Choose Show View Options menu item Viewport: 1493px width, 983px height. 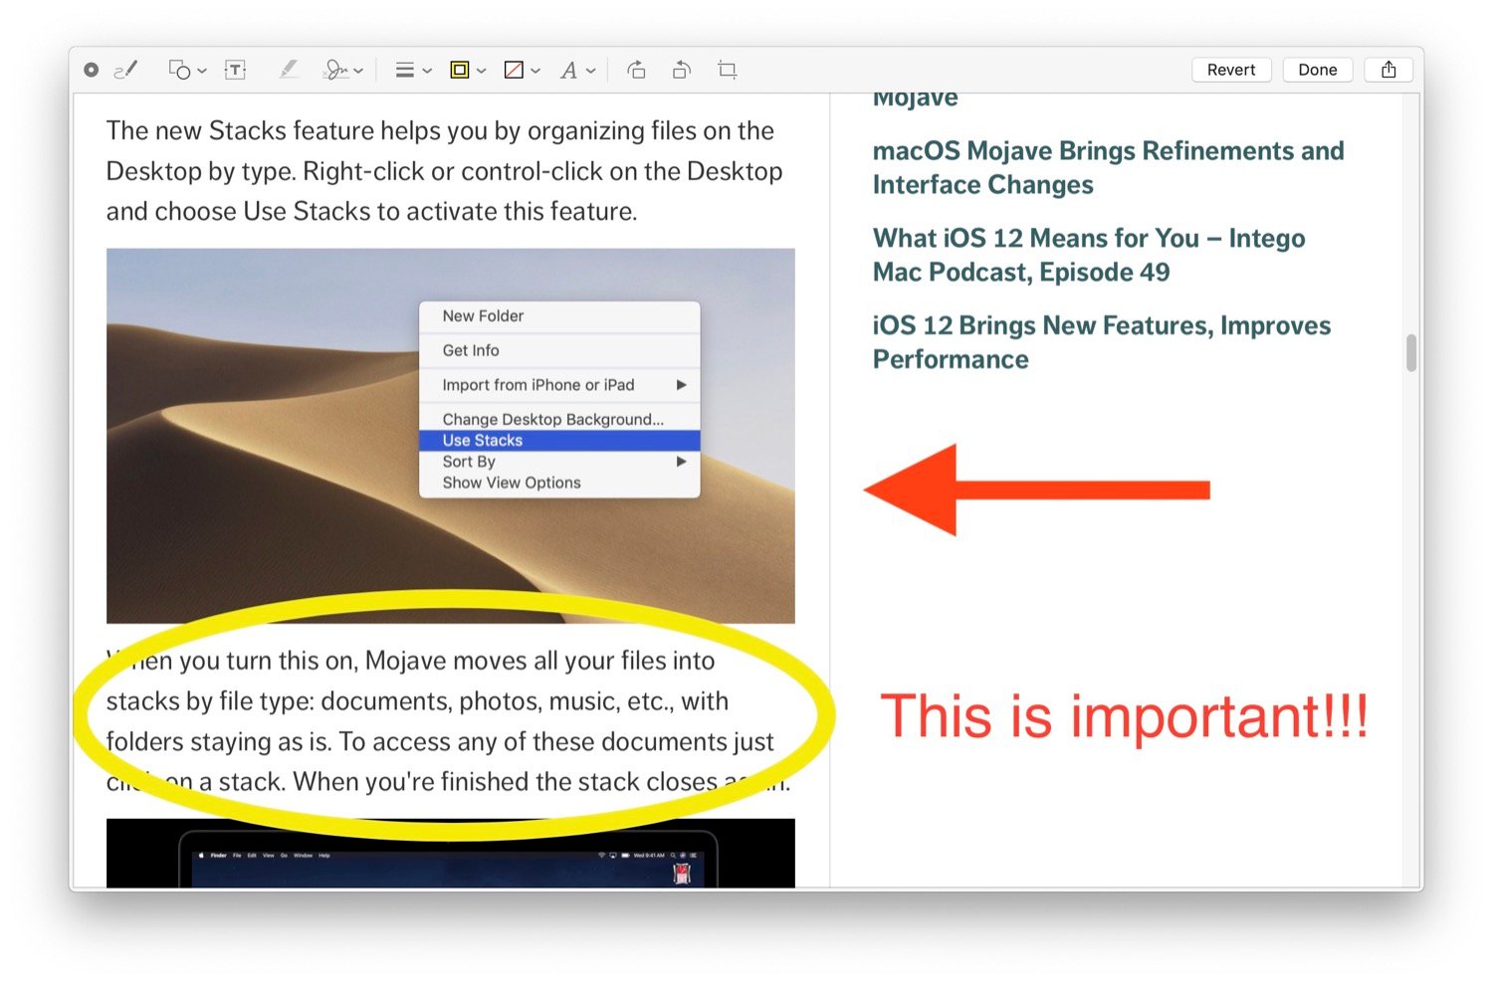(x=559, y=483)
